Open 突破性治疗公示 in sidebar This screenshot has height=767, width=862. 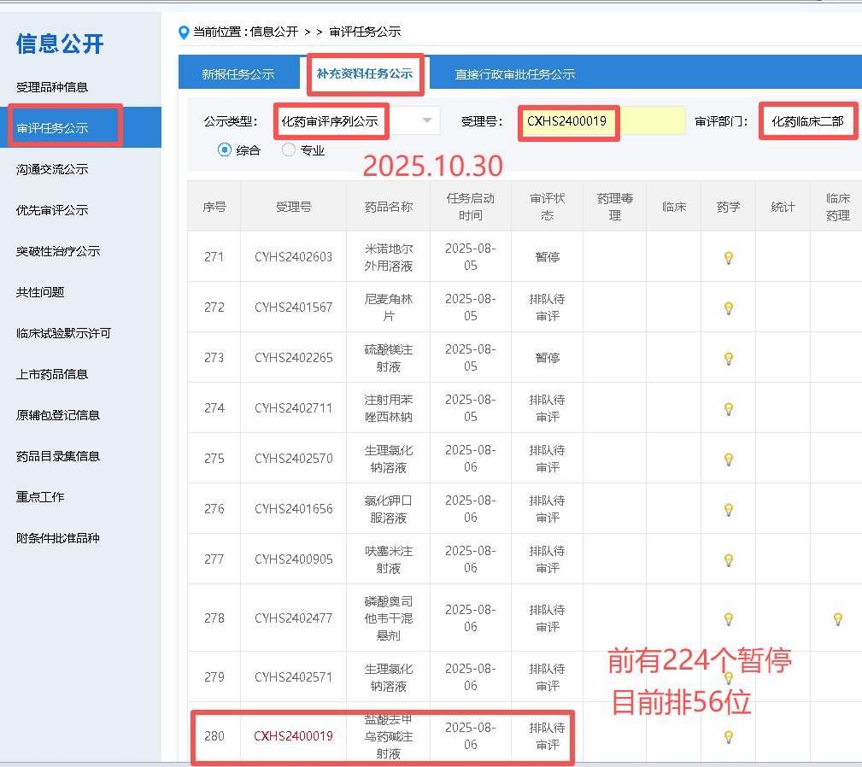pos(58,251)
